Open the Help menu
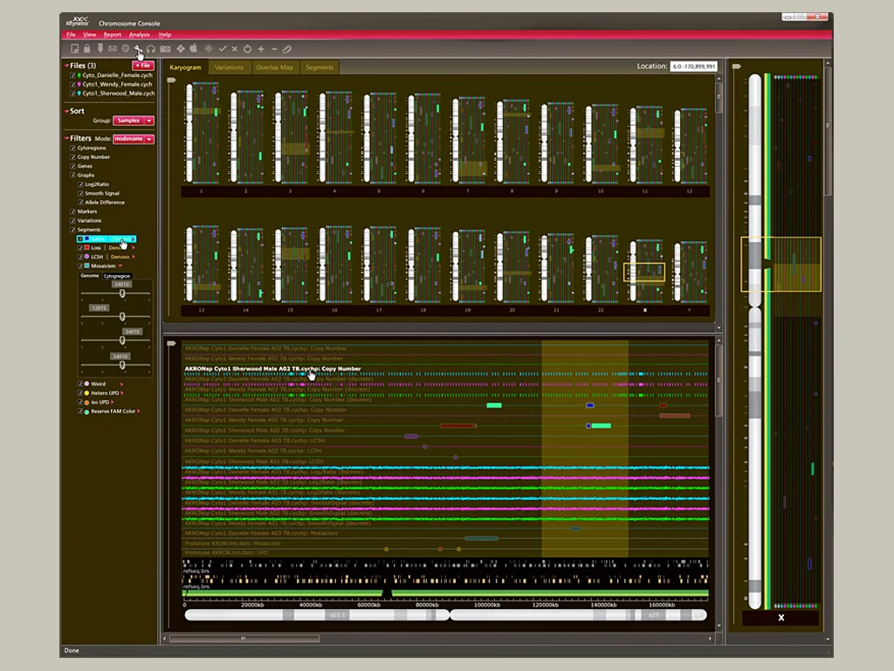The image size is (894, 671). click(165, 35)
